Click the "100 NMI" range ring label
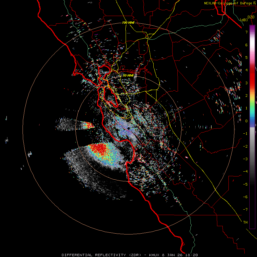 128,23
